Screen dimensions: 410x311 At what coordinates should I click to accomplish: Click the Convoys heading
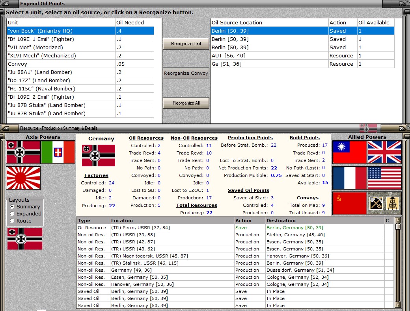point(307,198)
